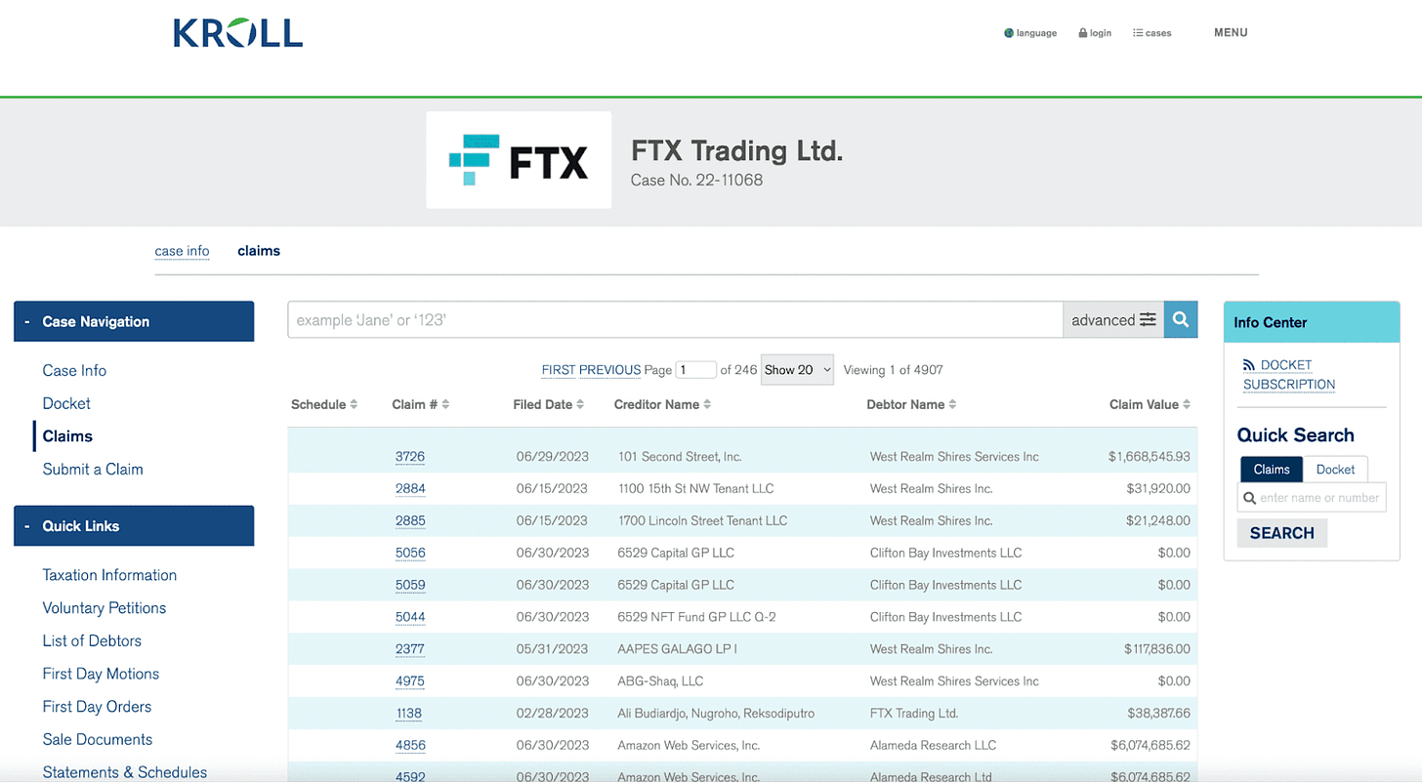Open First Day Orders
Image resolution: width=1422 pixels, height=783 pixels.
(x=97, y=706)
